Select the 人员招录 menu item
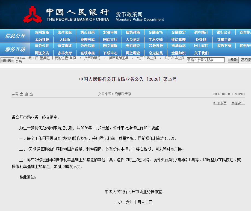 (x=133, y=40)
